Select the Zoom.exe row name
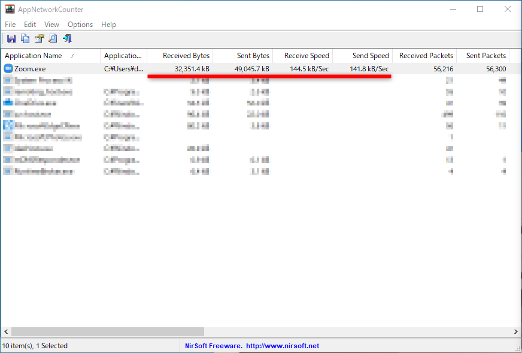522x353 pixels. (x=30, y=69)
